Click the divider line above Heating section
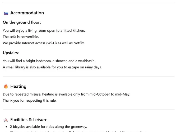 89,76
